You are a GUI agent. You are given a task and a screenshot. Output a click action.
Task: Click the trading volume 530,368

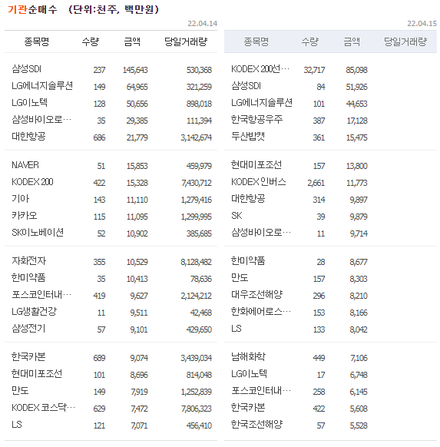coord(199,70)
